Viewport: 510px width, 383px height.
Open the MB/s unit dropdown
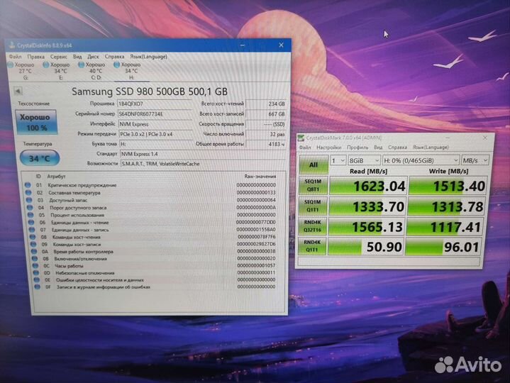click(x=475, y=160)
